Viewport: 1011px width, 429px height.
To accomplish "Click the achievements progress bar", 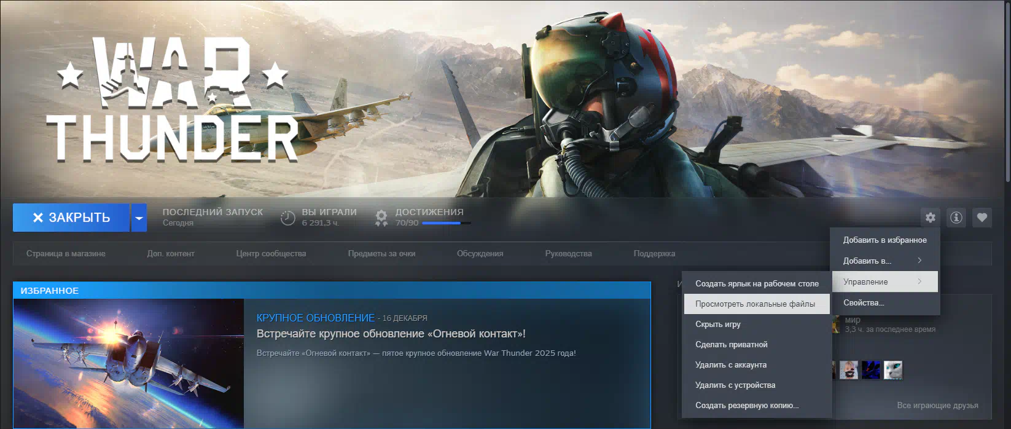I will coord(447,223).
